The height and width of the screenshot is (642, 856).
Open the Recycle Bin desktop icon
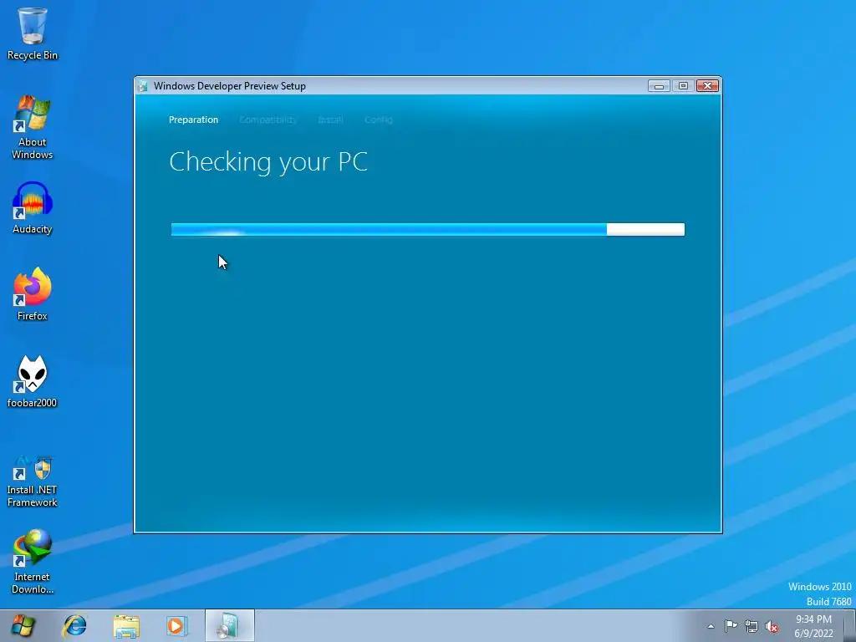click(x=33, y=34)
